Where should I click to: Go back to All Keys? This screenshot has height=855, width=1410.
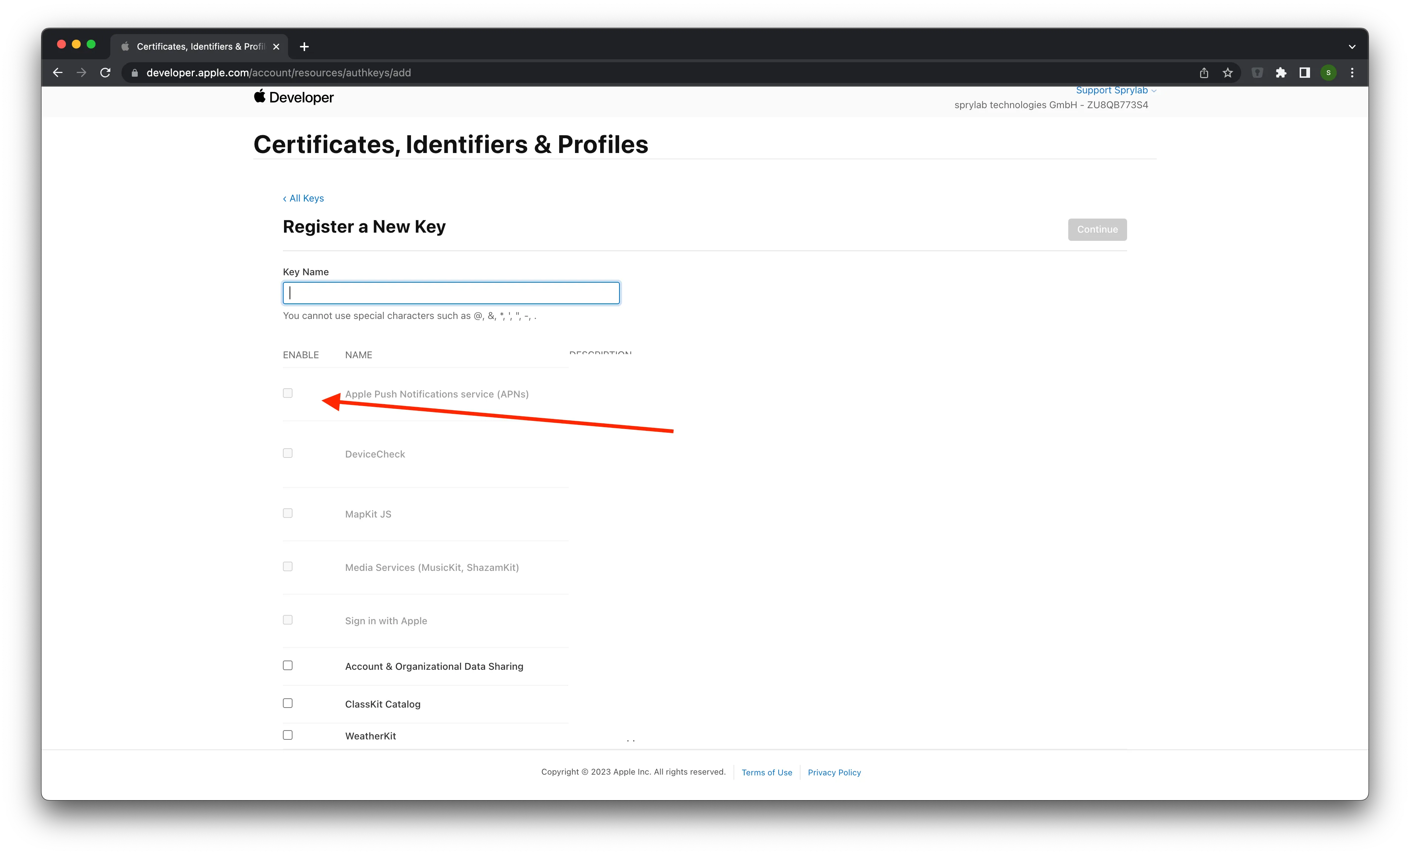[303, 198]
